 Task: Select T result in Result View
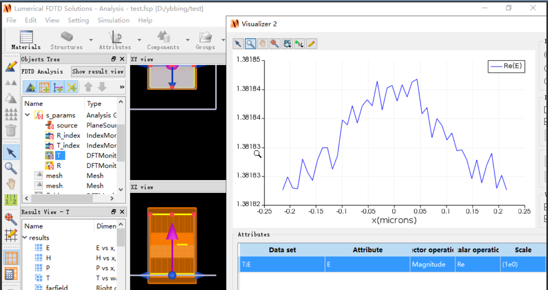coord(48,278)
